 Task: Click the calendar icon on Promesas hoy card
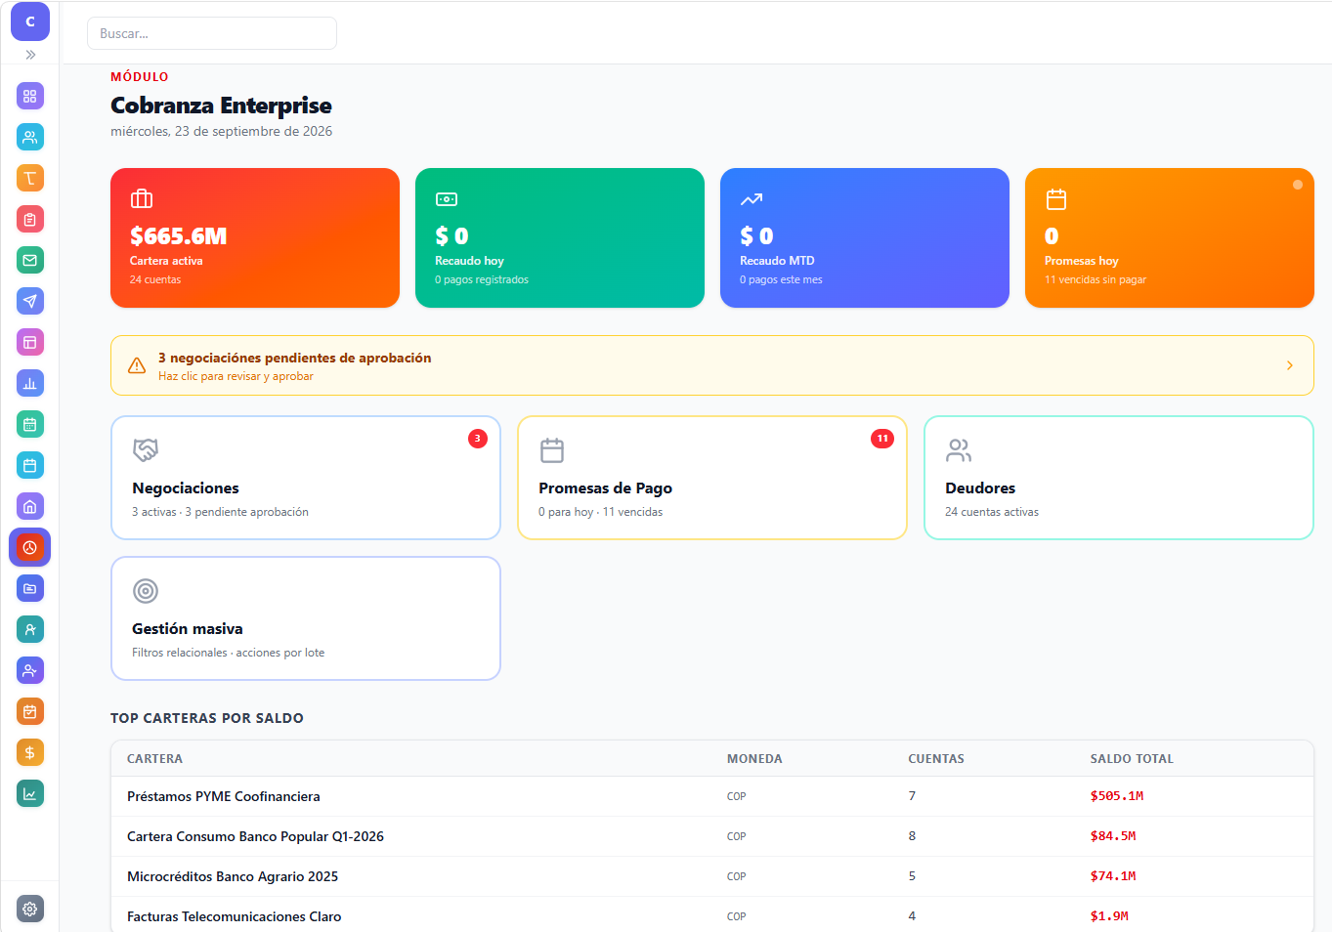click(x=1056, y=199)
